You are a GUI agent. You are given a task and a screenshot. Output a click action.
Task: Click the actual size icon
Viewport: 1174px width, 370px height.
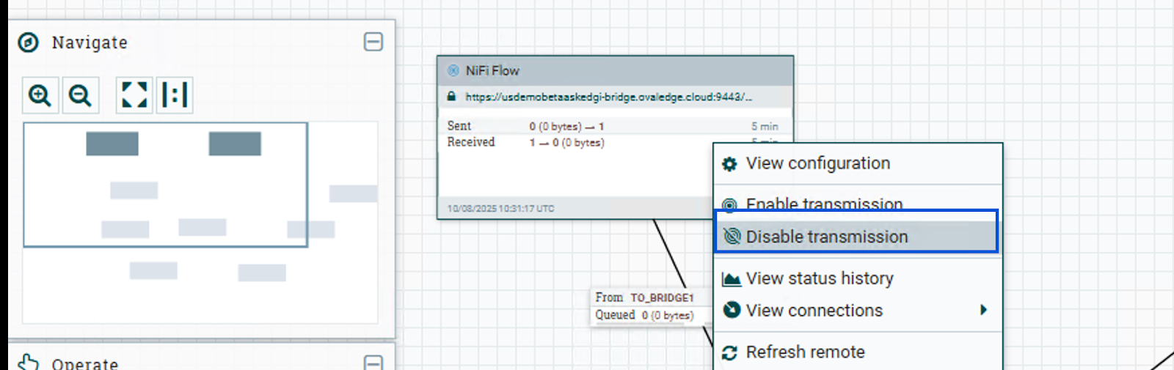coord(175,95)
